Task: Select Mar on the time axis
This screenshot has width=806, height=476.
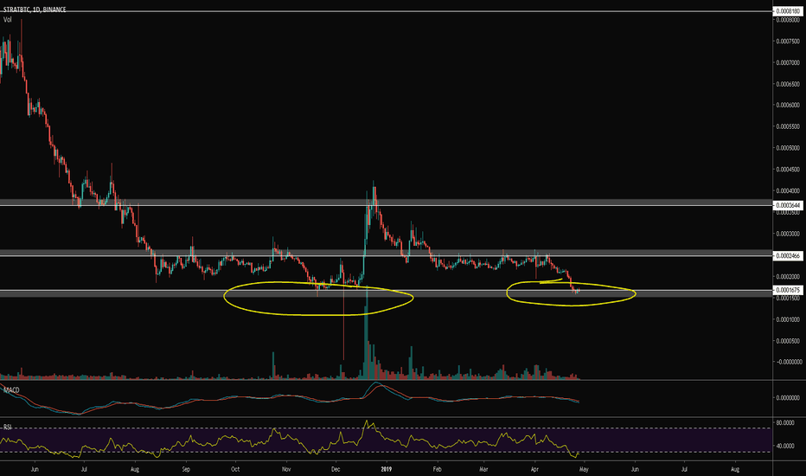Action: click(483, 469)
